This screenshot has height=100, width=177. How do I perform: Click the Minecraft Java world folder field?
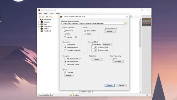coord(93,23)
